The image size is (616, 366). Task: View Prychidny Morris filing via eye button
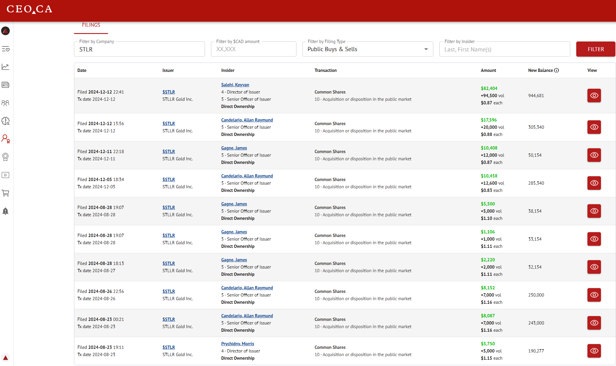point(594,351)
